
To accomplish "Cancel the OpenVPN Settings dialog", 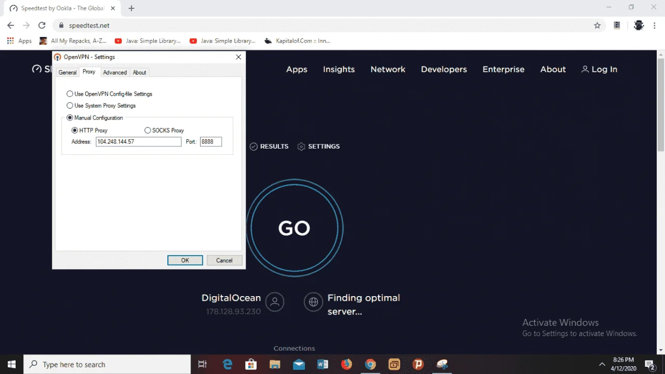I will pyautogui.click(x=224, y=260).
